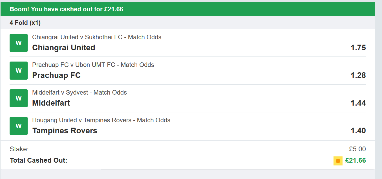Click the W badge beside Prachuap FC
Screen dimensions: 382x179
coord(19,71)
